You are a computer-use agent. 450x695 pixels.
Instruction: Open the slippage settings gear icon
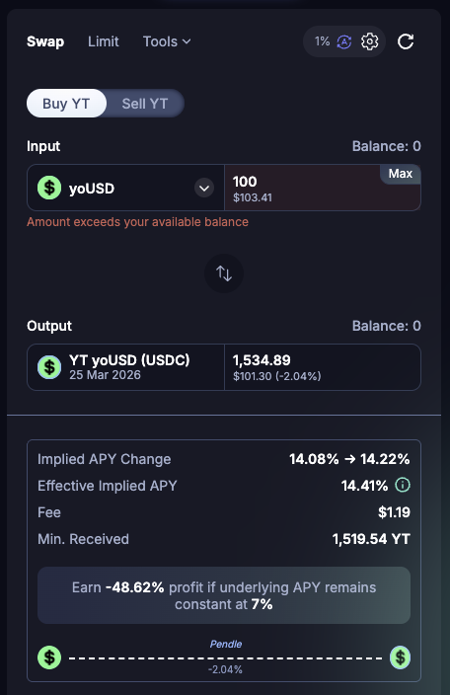click(x=369, y=41)
